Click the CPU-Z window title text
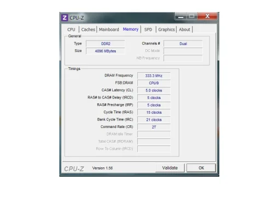280x210 pixels. 77,18
